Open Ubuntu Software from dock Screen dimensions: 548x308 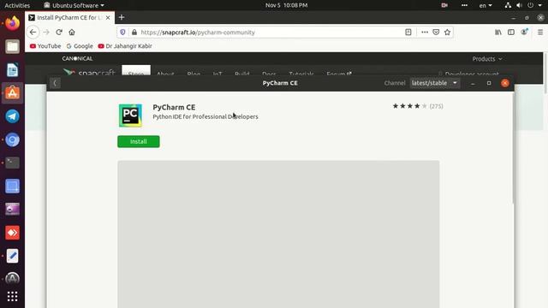click(13, 93)
